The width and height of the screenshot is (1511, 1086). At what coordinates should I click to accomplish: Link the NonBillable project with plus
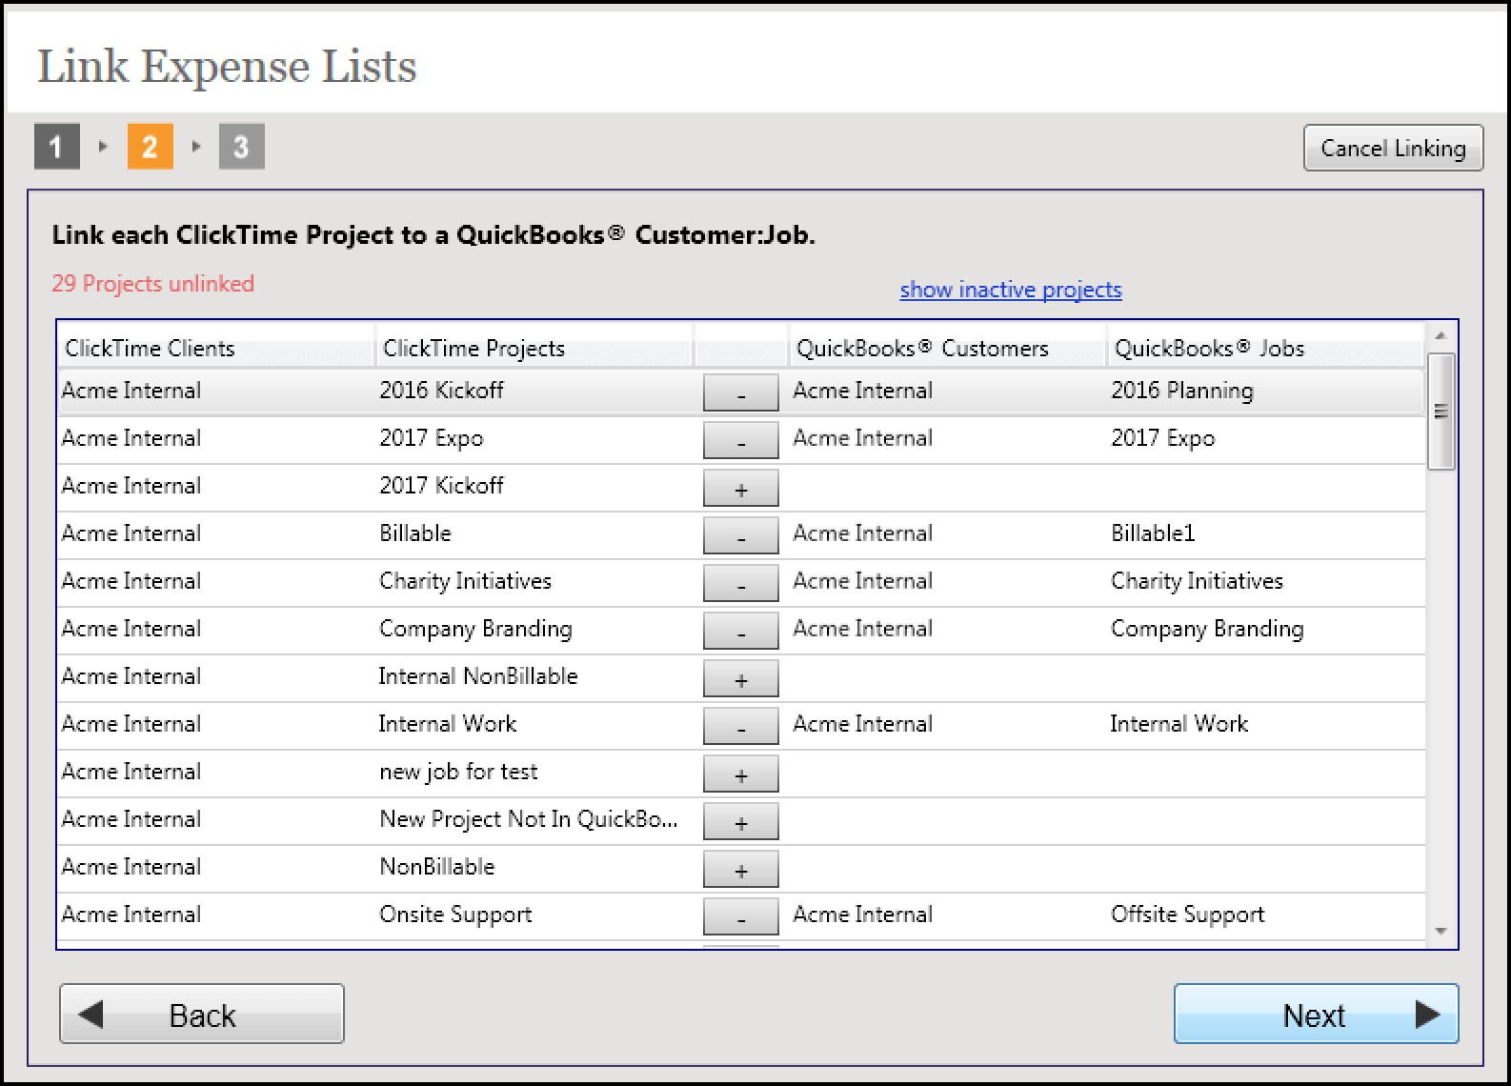coord(740,869)
